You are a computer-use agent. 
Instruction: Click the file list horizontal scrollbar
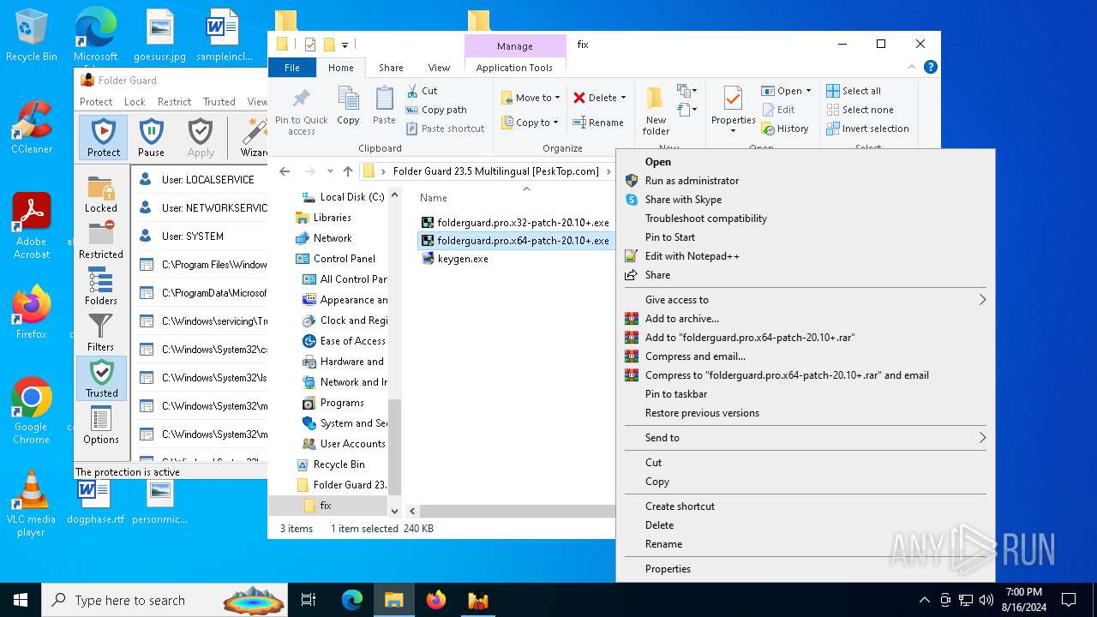point(517,511)
